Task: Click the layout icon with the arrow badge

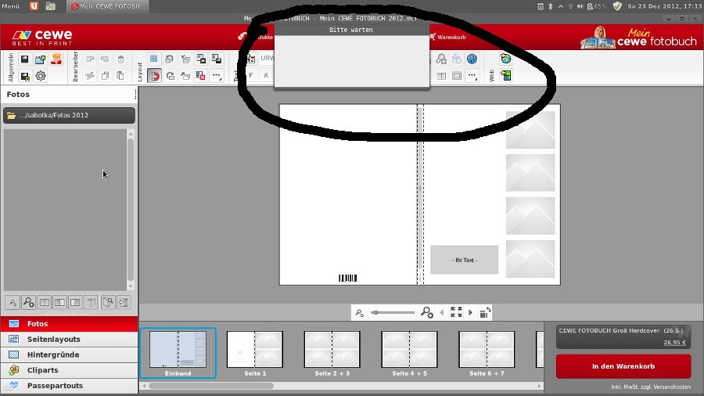Action: click(201, 59)
